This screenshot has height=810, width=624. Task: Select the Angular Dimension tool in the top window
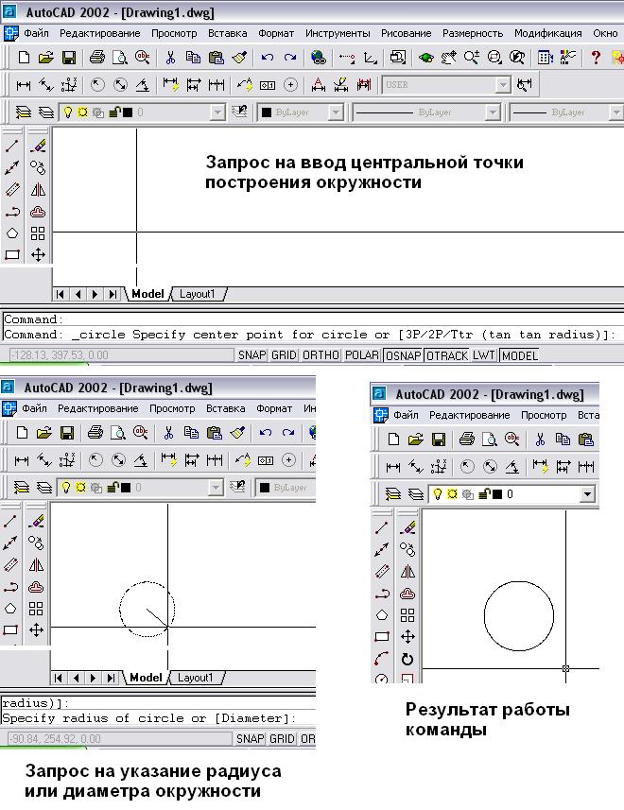[x=143, y=85]
